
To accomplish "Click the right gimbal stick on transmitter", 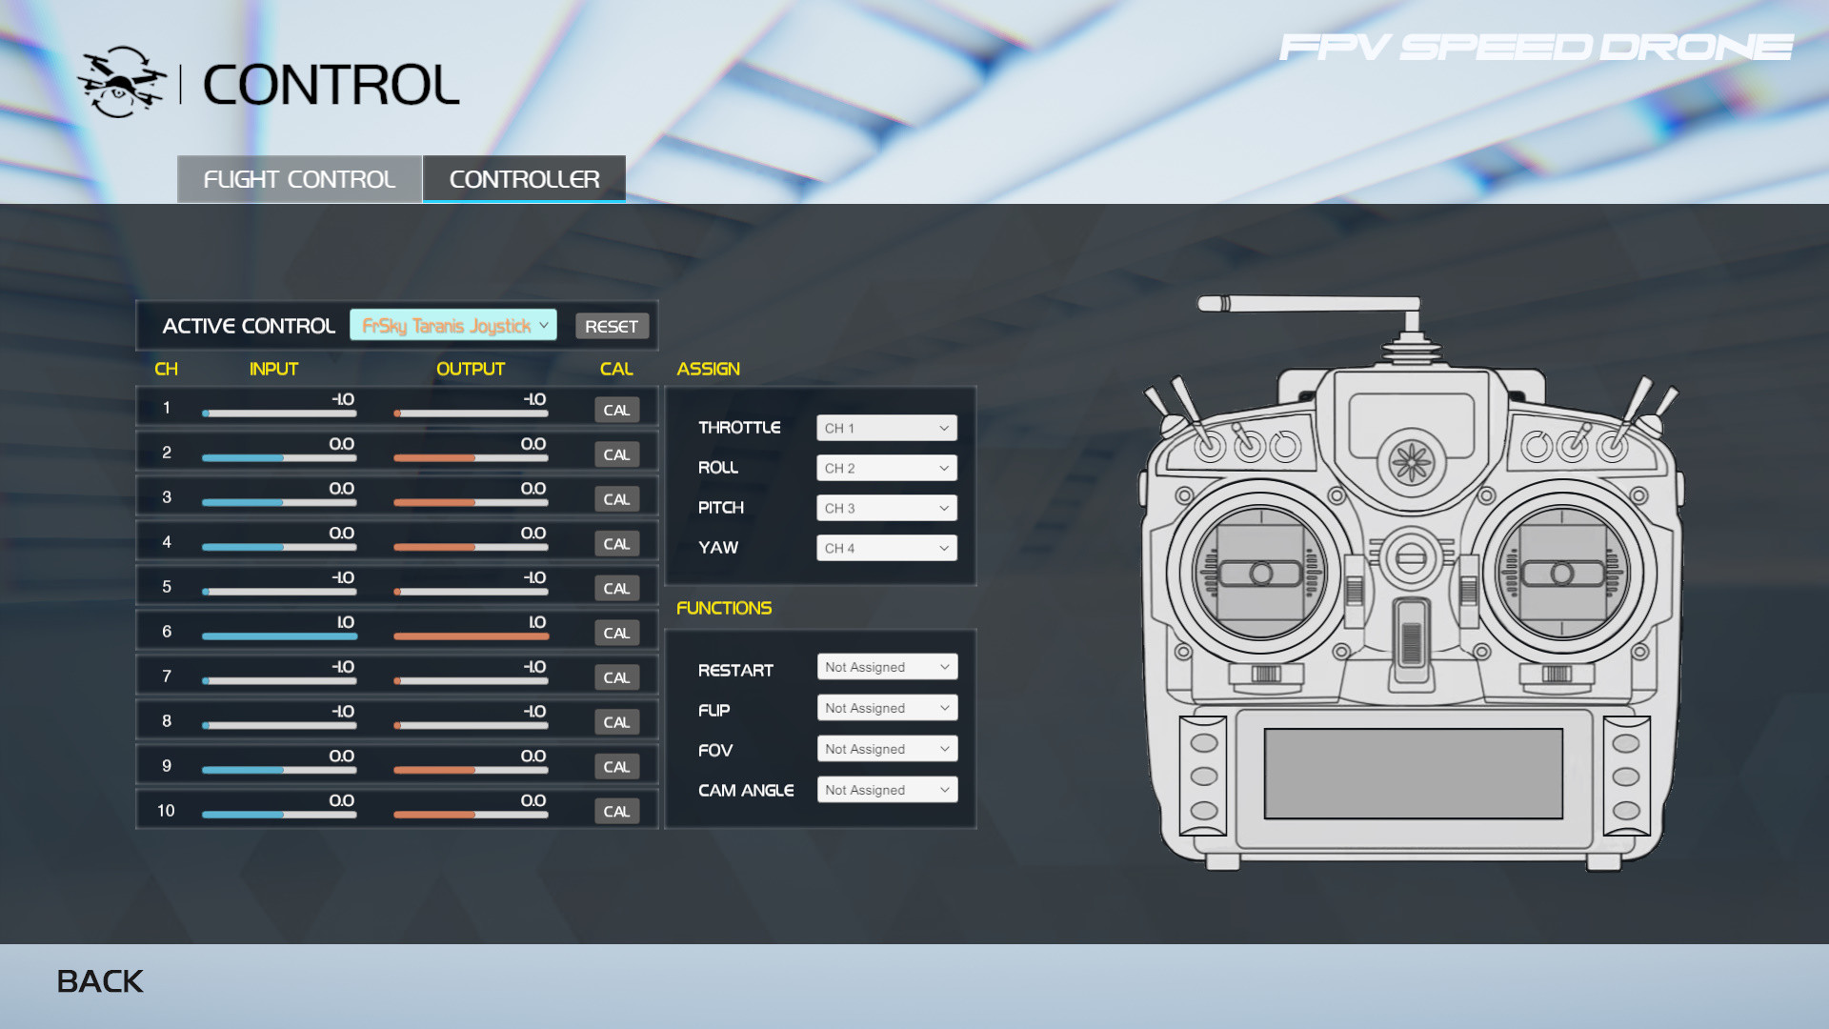I will coord(1561,573).
